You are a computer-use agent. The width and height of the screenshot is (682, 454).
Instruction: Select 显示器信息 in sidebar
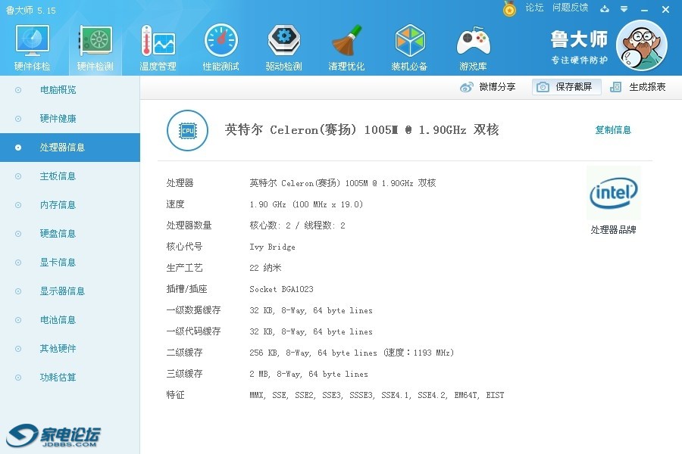[70, 291]
